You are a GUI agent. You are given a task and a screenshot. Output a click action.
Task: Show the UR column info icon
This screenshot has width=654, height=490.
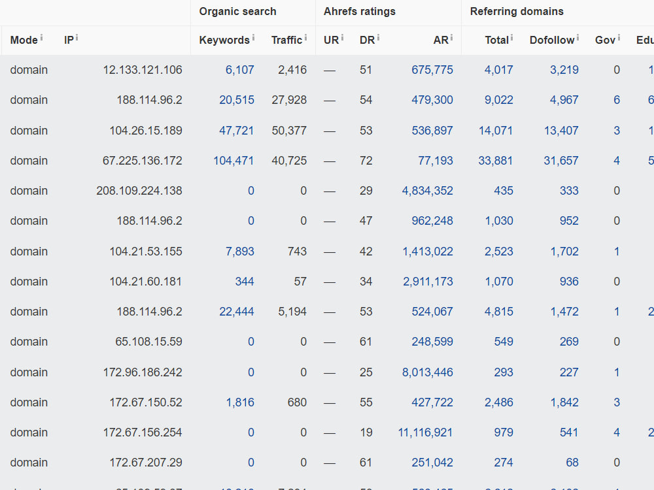[x=343, y=37]
